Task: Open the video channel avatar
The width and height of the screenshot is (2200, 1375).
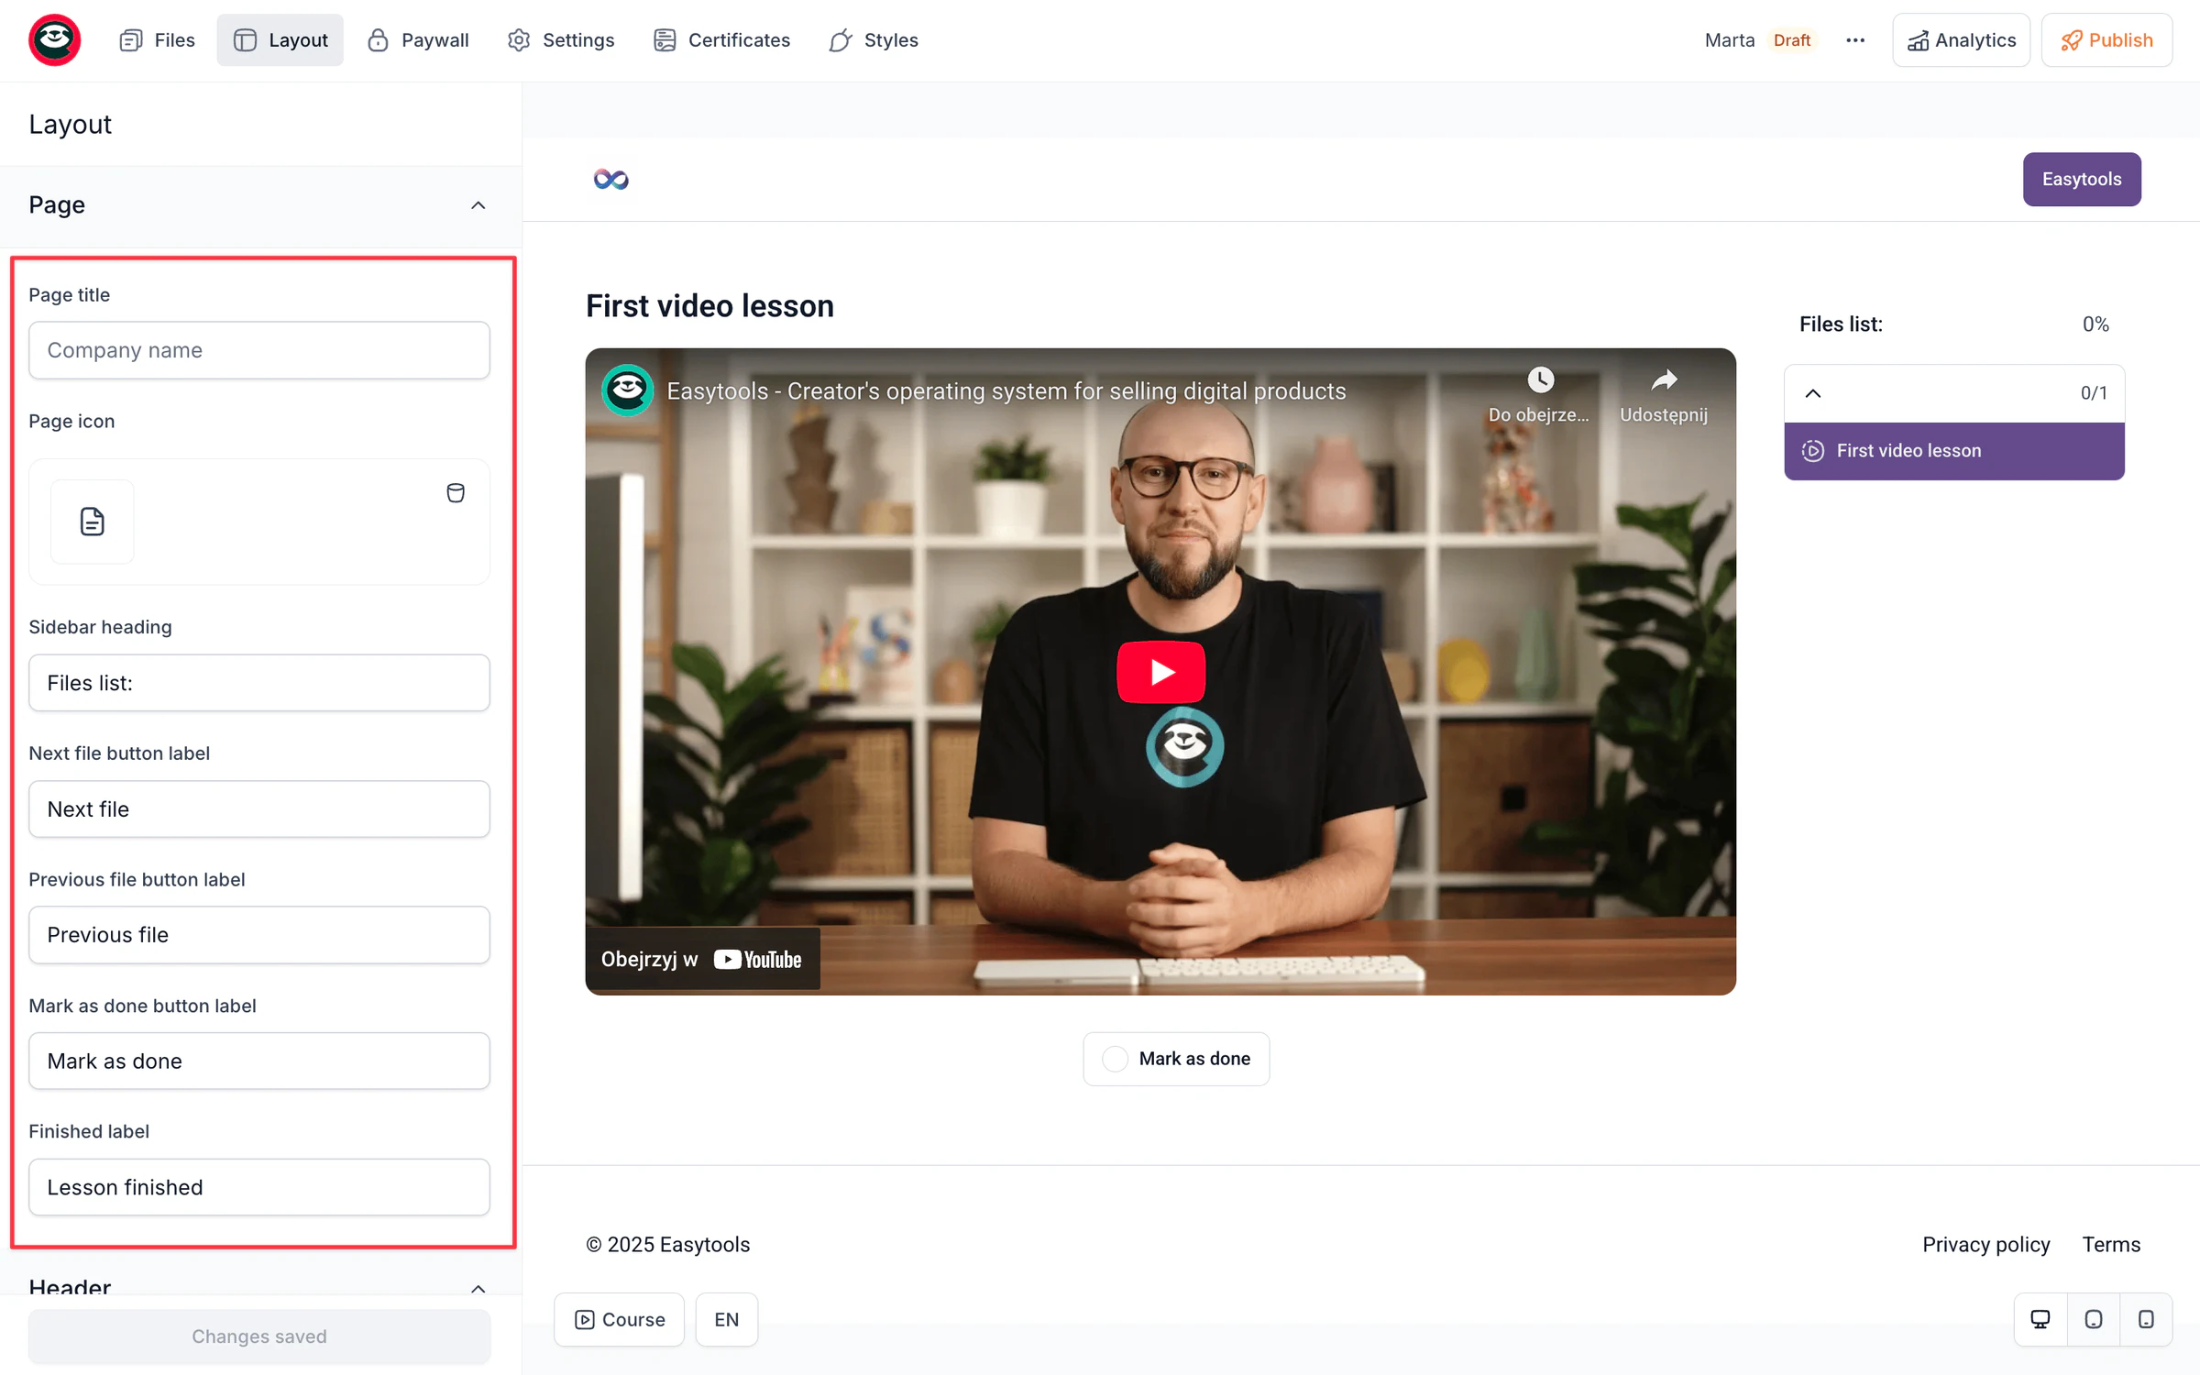Action: (628, 391)
